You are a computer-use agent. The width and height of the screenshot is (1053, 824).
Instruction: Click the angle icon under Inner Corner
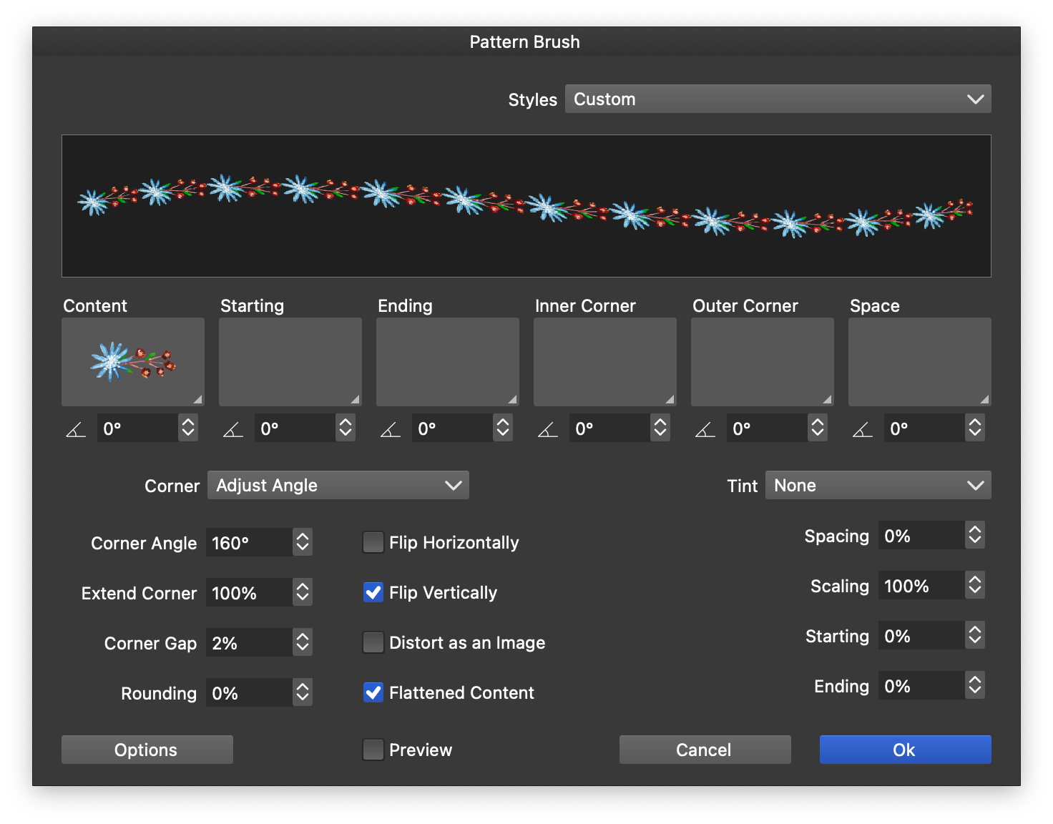[548, 429]
